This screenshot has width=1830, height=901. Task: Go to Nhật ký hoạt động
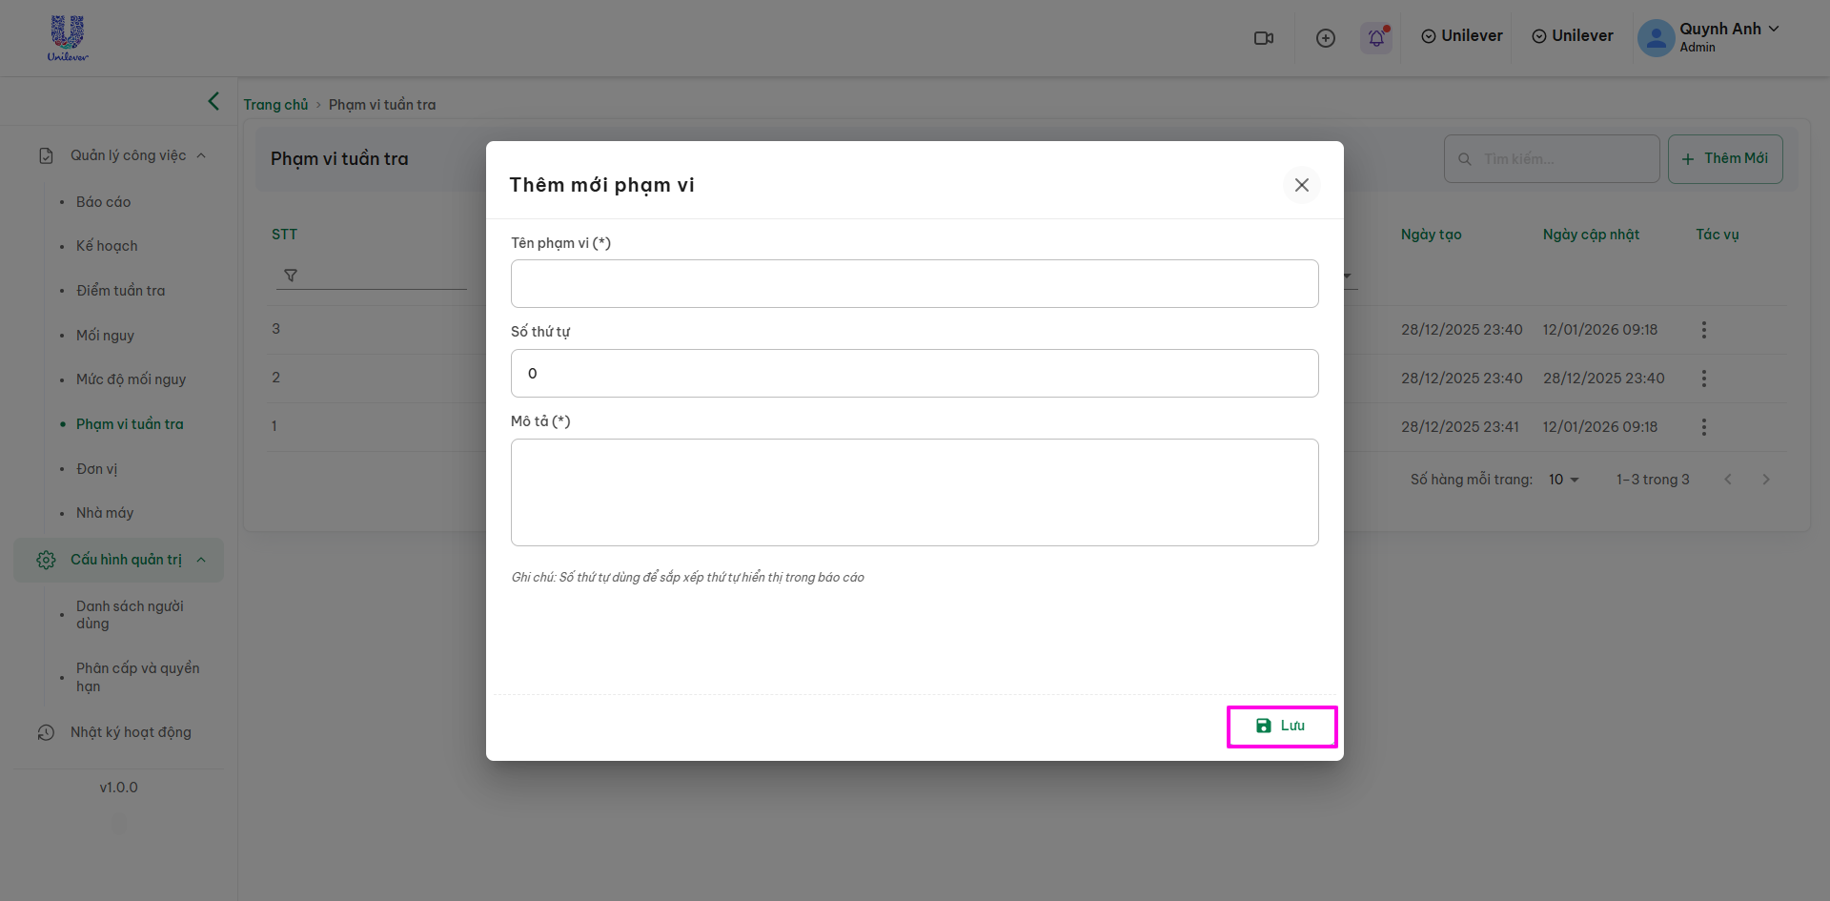tap(131, 732)
